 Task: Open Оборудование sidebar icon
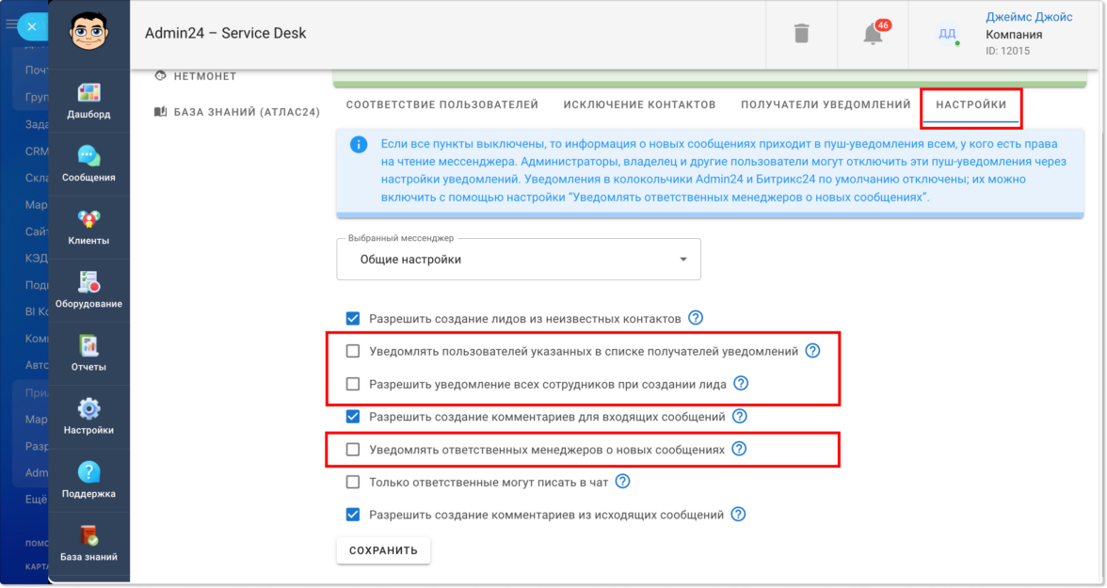click(x=88, y=289)
